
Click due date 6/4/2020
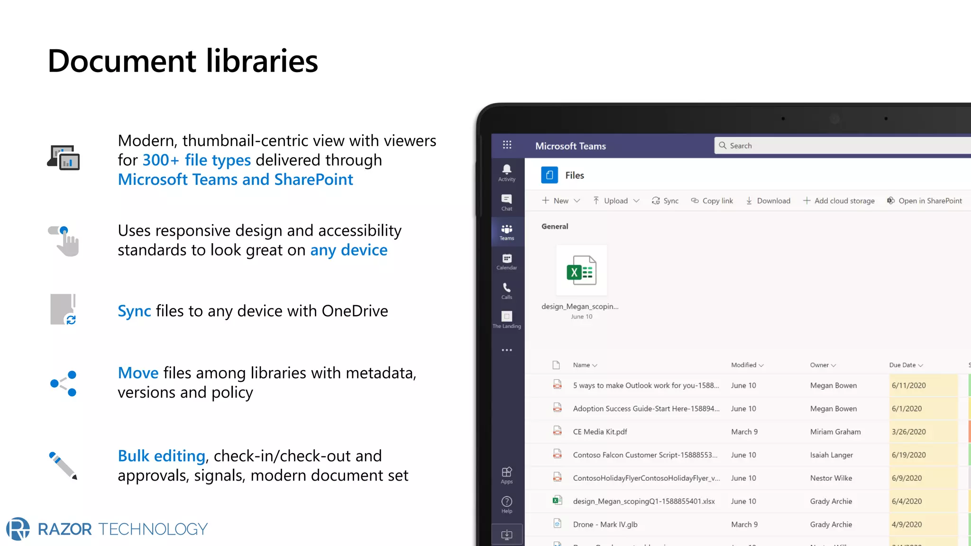point(907,501)
